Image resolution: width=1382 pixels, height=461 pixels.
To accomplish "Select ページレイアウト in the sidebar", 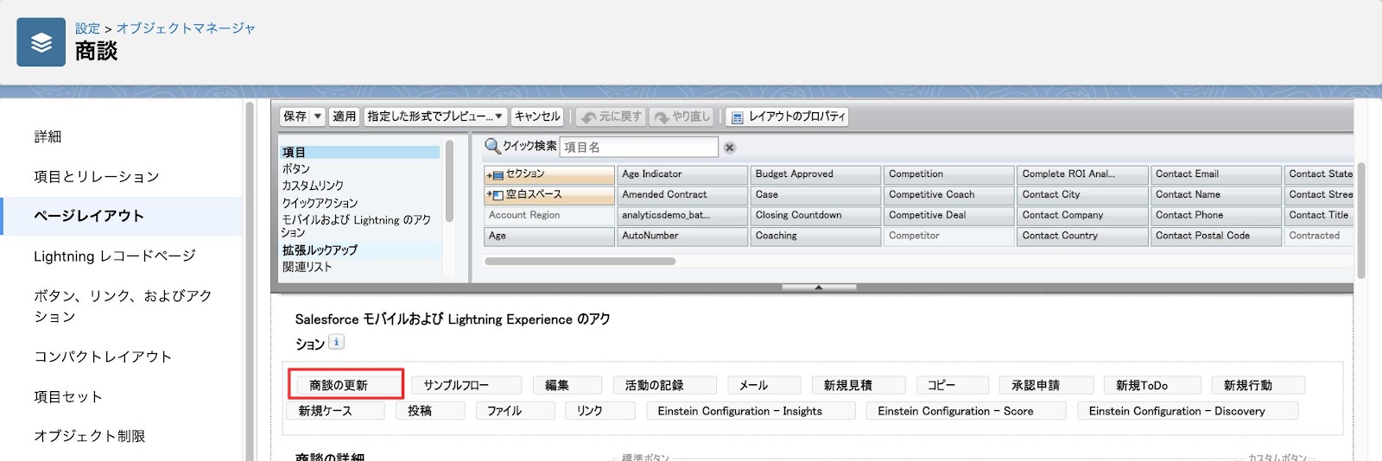I will tap(122, 216).
